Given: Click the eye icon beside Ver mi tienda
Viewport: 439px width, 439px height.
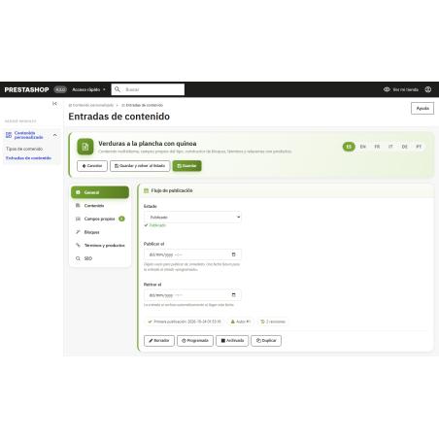Looking at the screenshot, I should (x=387, y=89).
